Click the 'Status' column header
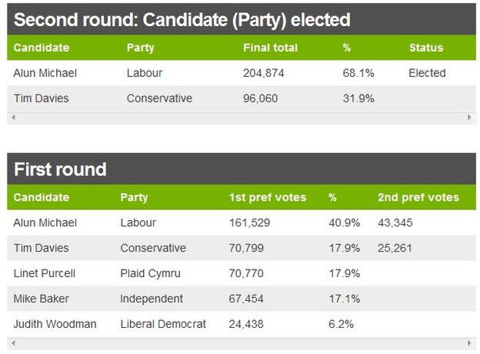Image resolution: width=480 pixels, height=354 pixels. [x=425, y=48]
